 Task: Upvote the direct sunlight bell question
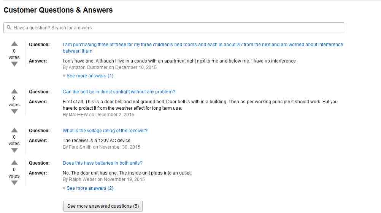pyautogui.click(x=14, y=91)
